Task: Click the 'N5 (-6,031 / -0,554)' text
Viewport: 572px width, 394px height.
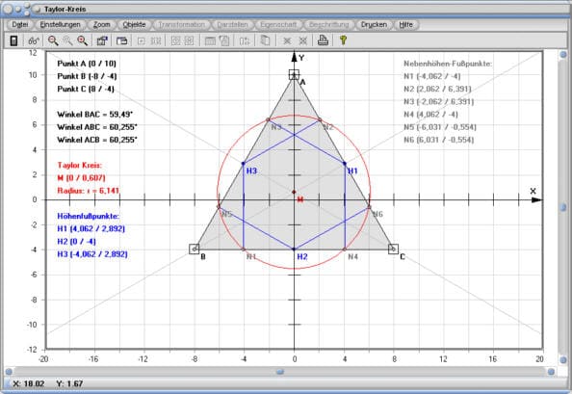Action: point(440,127)
